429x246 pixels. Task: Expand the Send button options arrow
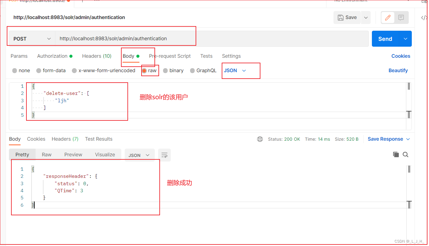(x=405, y=39)
